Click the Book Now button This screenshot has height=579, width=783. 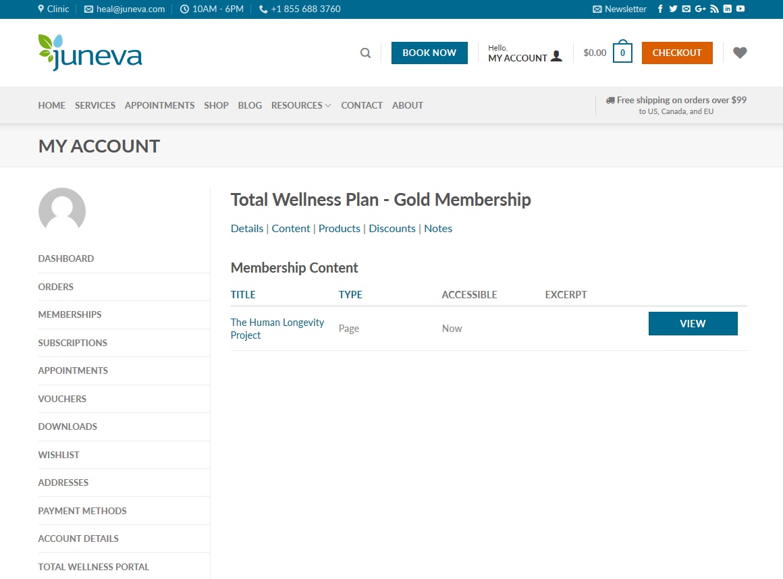point(429,53)
